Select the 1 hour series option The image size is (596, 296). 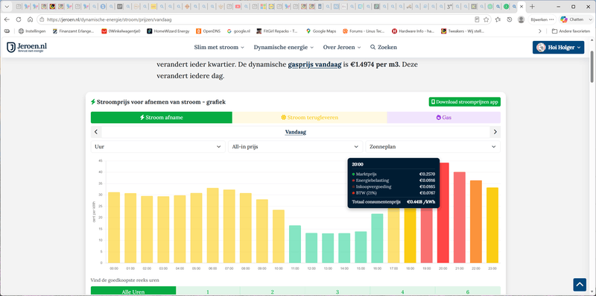208,292
